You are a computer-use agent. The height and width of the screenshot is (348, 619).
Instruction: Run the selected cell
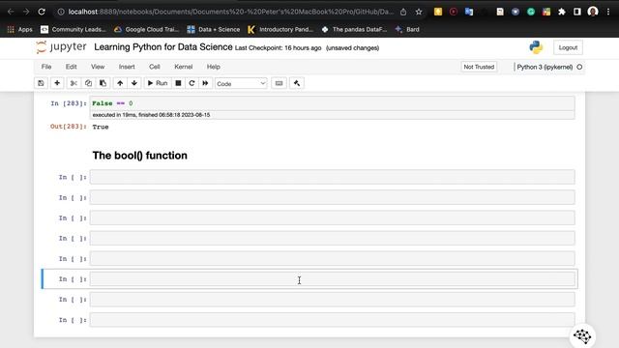[x=158, y=83]
